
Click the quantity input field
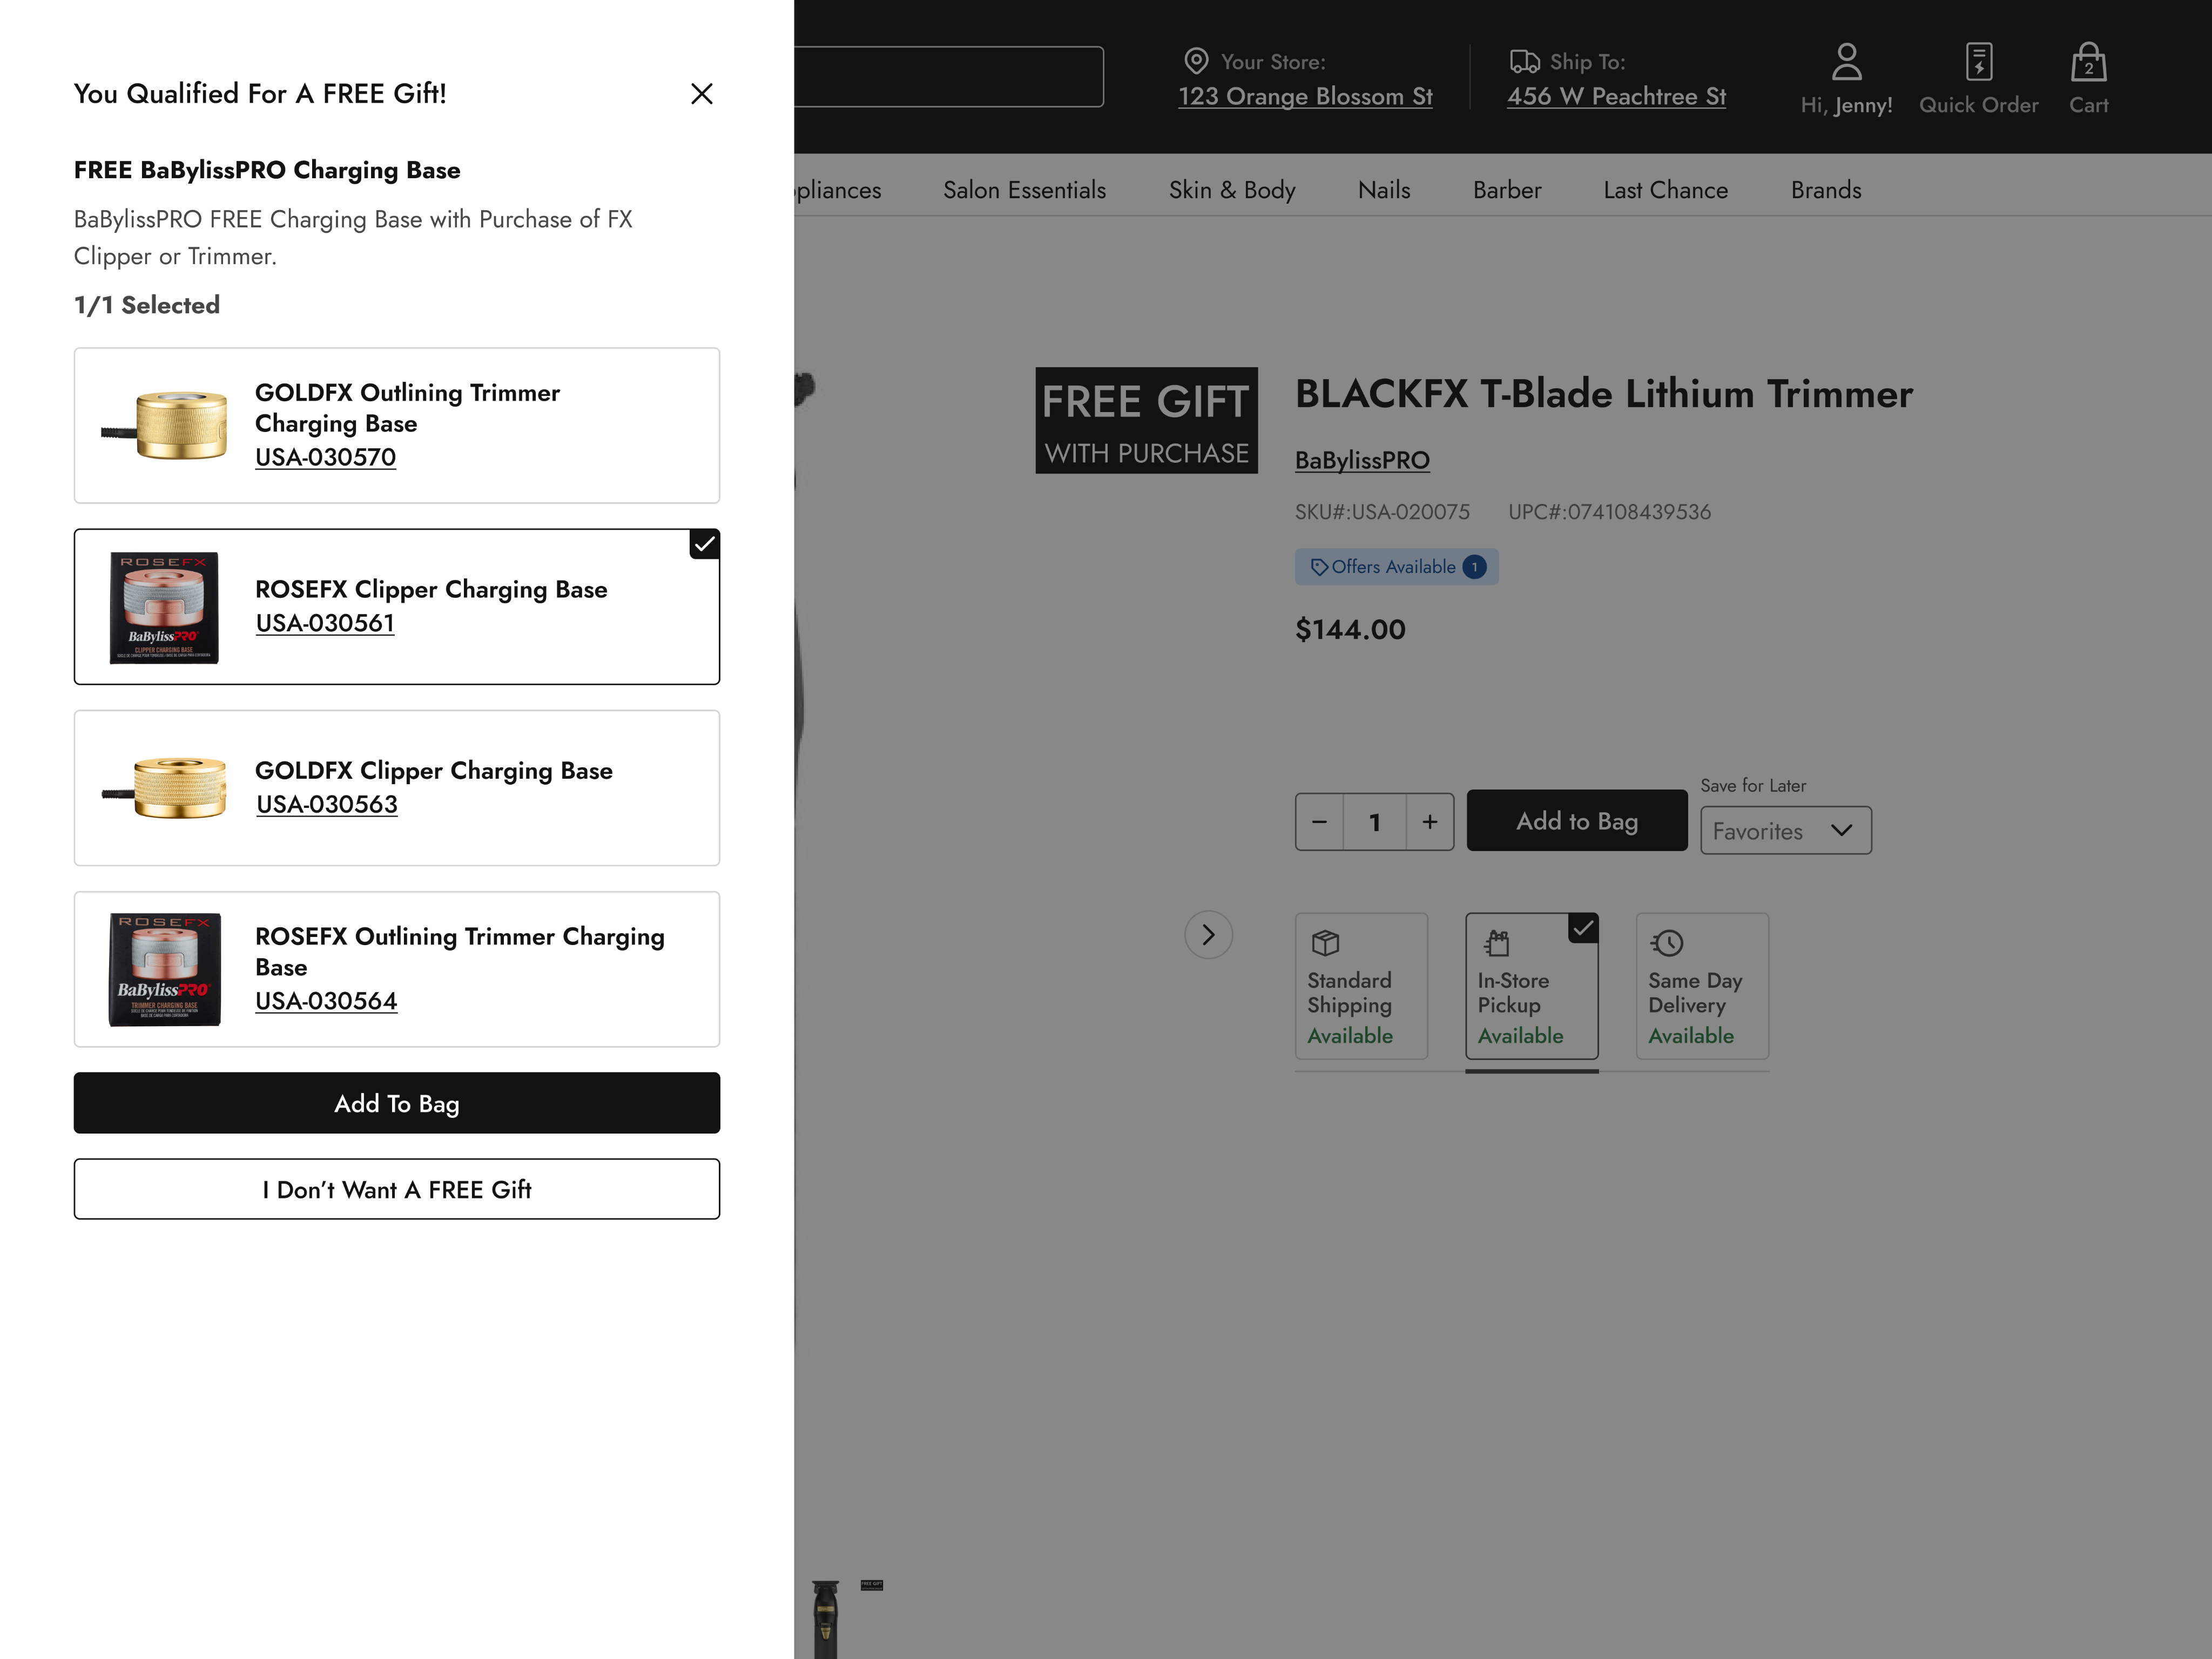pyautogui.click(x=1375, y=822)
